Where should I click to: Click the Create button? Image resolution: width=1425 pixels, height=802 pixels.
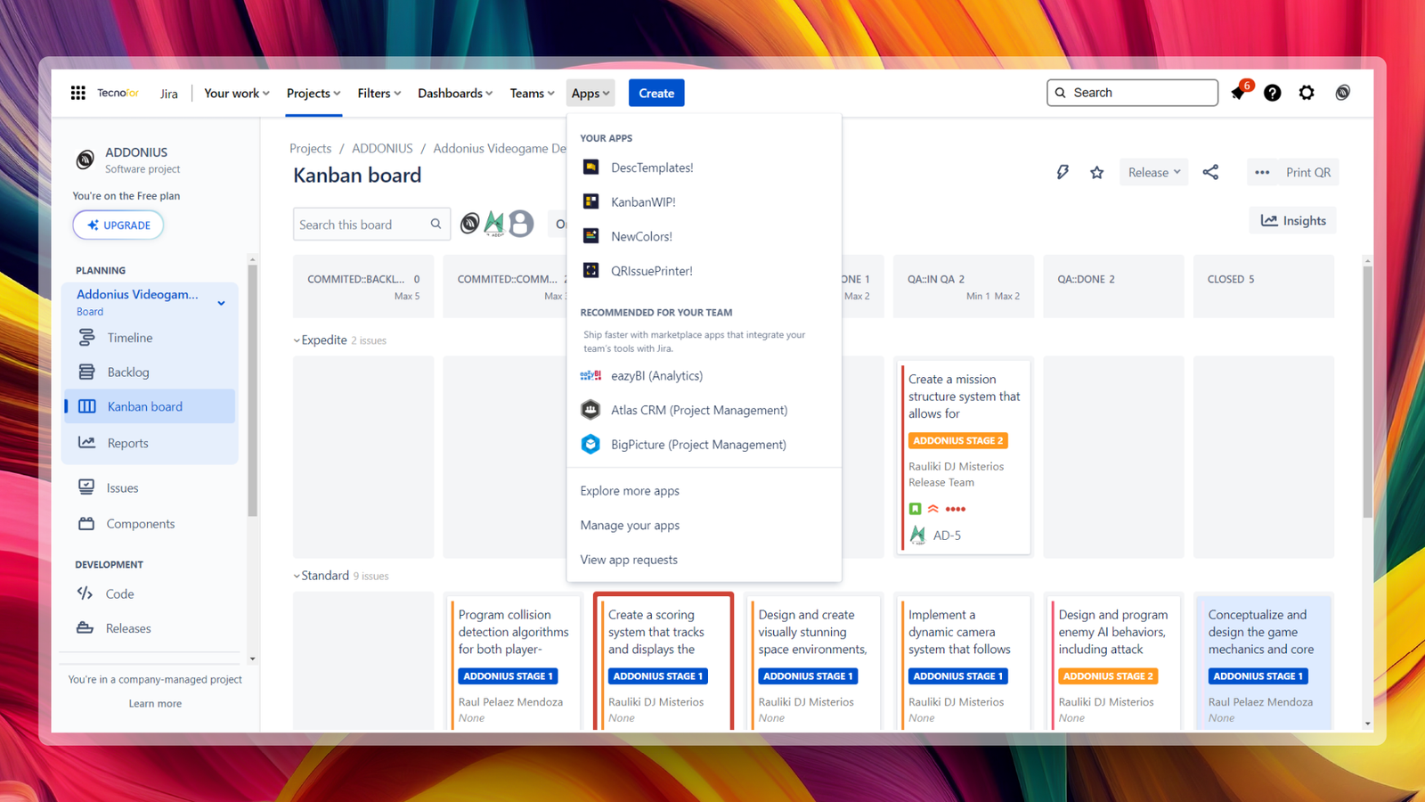(x=656, y=93)
